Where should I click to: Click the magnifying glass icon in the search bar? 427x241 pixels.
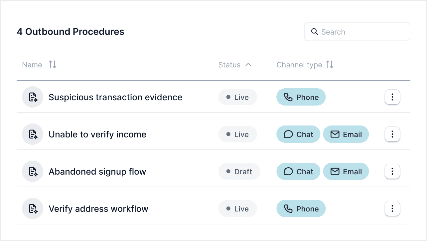tap(315, 32)
